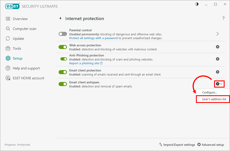Open the Report a phishing site link
The height and width of the screenshot is (151, 230).
tap(86, 63)
